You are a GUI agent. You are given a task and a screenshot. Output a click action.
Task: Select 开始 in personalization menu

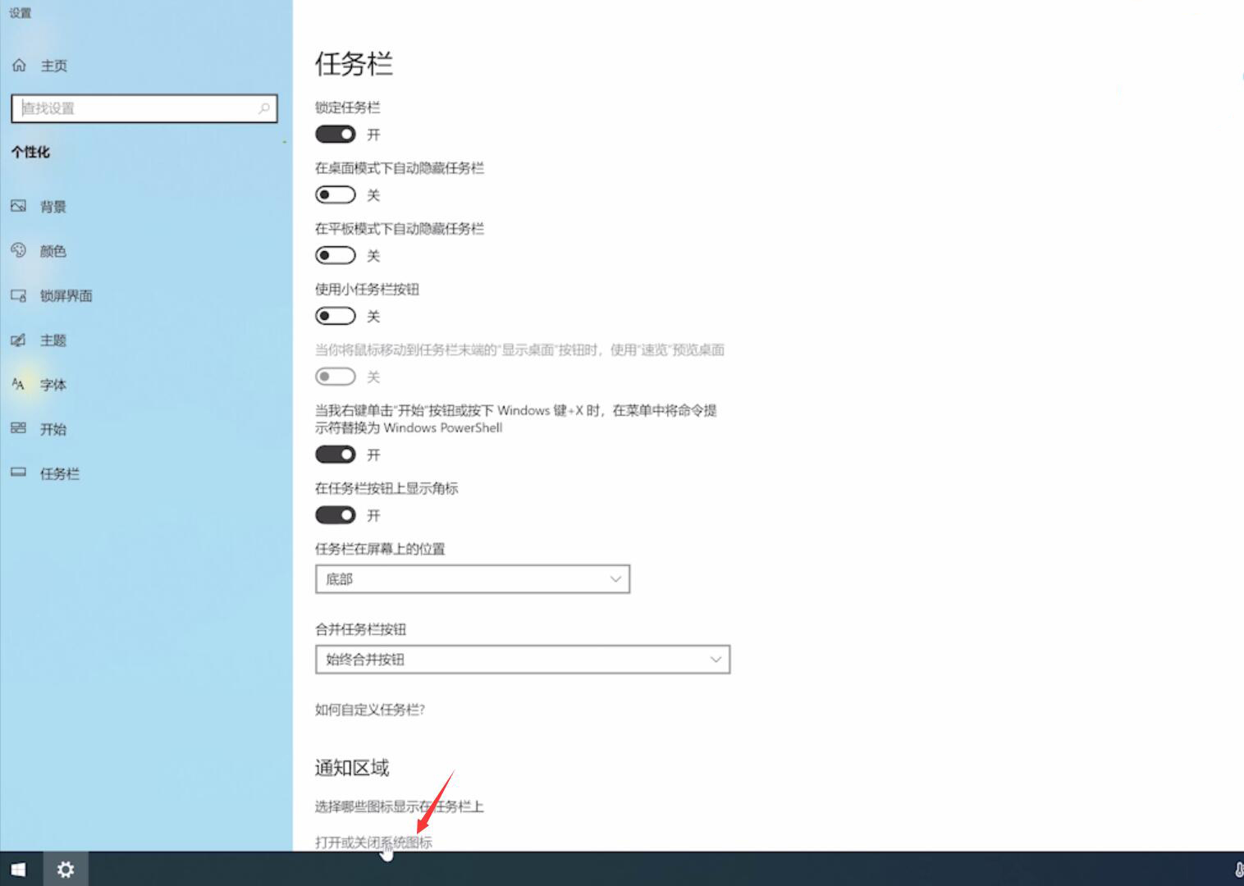click(x=53, y=429)
